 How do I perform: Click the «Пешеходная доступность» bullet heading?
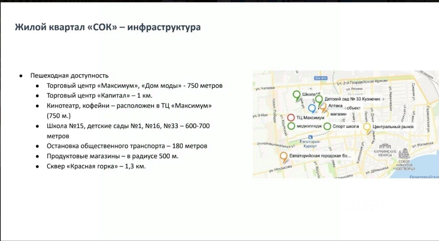coord(69,76)
